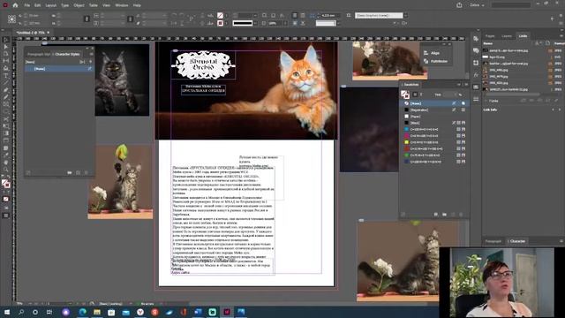Screen dimensions: 565x318
Task: Select the orange Maine Coon image on page
Action: point(246,90)
